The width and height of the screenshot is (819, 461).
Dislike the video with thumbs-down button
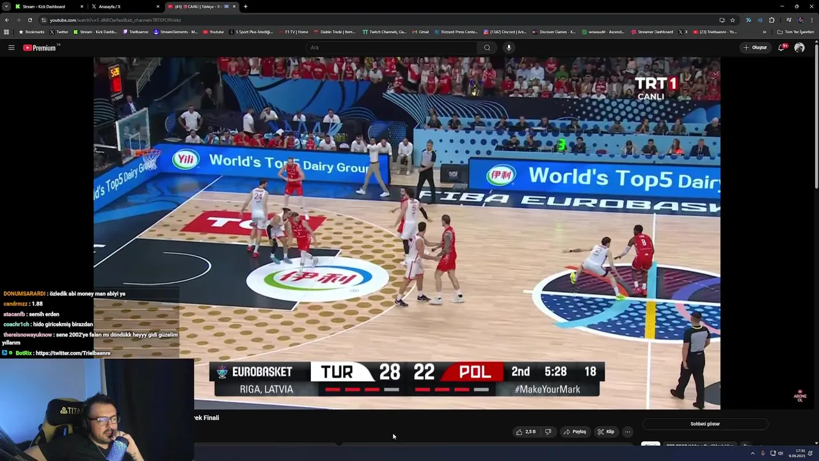548,432
